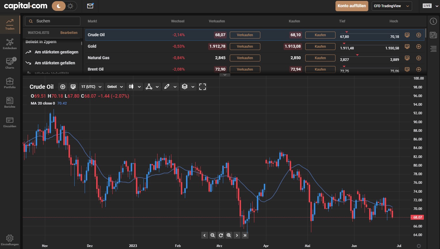This screenshot has width=440, height=249.
Task: Click the 68.07 current price label
Action: (418, 217)
